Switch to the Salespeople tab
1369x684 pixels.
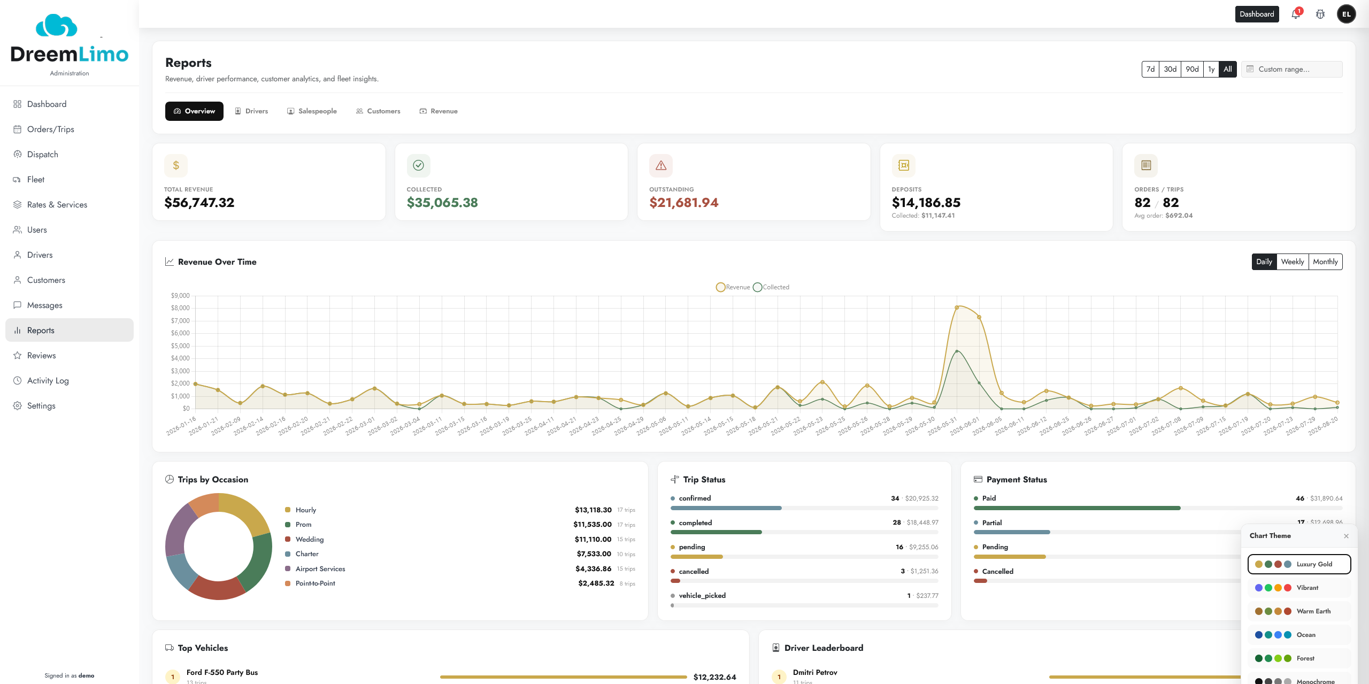coord(312,111)
